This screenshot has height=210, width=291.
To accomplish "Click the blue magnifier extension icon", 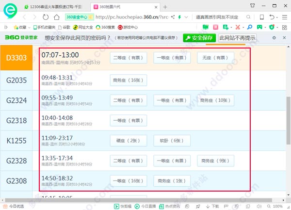I will click(x=250, y=27).
